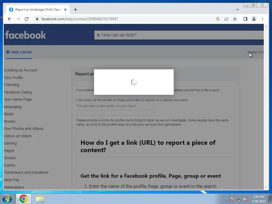Click the page scrollbar up arrow
The height and width of the screenshot is (204, 272).
pyautogui.click(x=266, y=26)
